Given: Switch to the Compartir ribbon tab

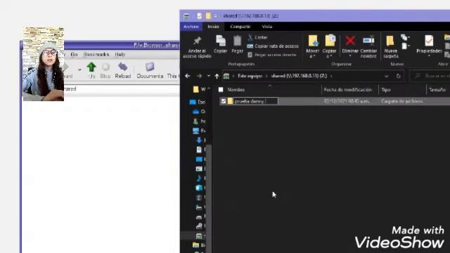Looking at the screenshot, I should pyautogui.click(x=240, y=27).
